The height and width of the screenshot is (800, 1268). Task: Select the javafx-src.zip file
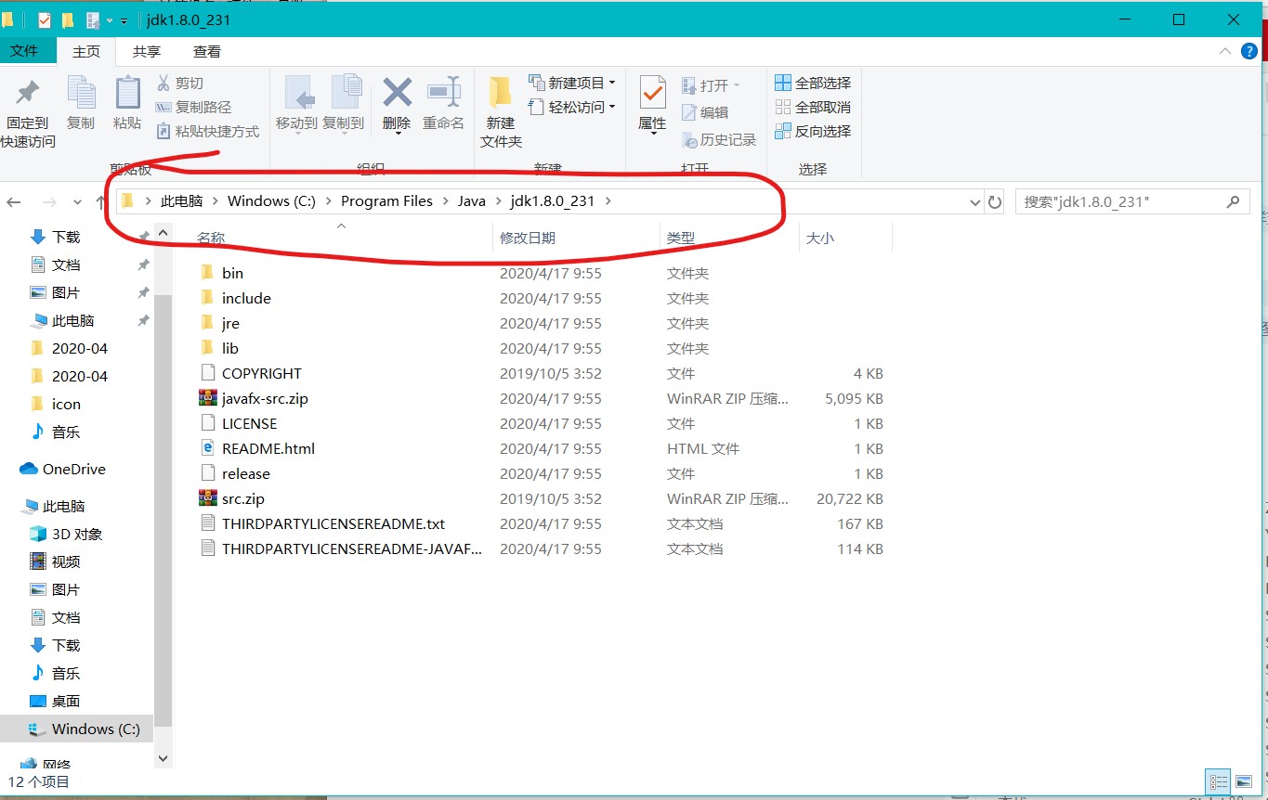pyautogui.click(x=265, y=398)
